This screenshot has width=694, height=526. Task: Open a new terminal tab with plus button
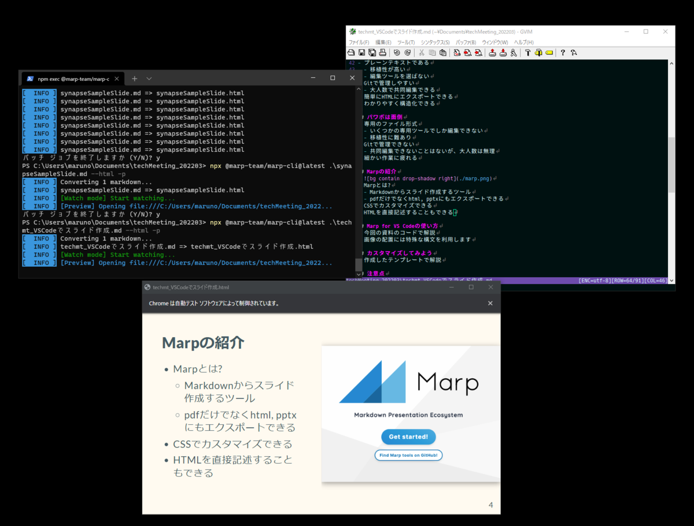pos(134,78)
